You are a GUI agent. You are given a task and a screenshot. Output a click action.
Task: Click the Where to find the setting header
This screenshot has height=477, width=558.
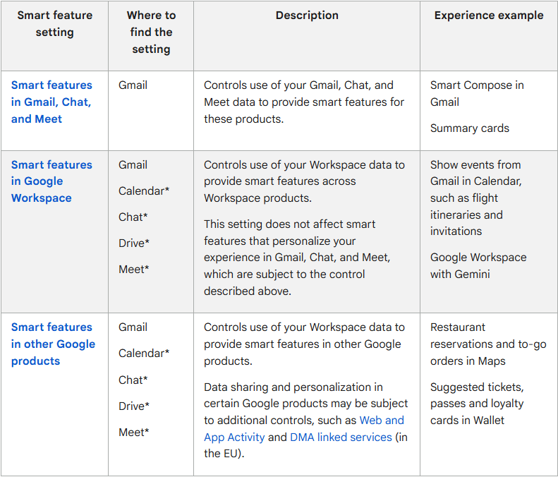click(151, 32)
